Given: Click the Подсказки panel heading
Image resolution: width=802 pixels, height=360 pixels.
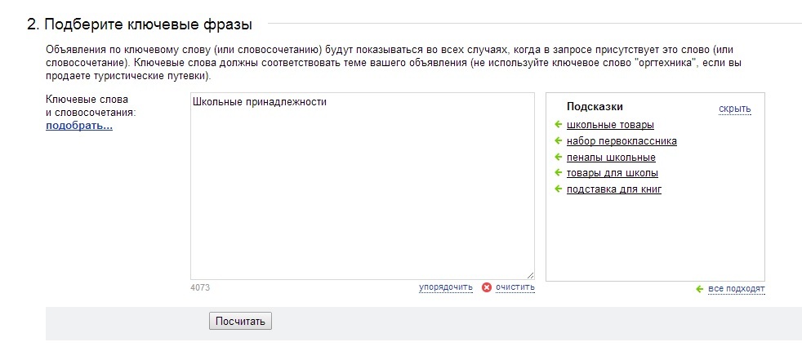Looking at the screenshot, I should [595, 107].
